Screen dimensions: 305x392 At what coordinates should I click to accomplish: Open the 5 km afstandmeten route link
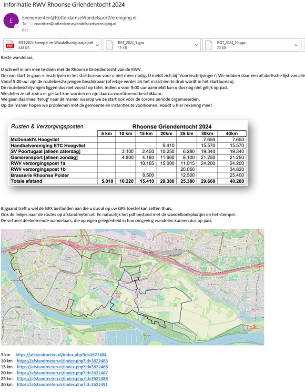61,355
